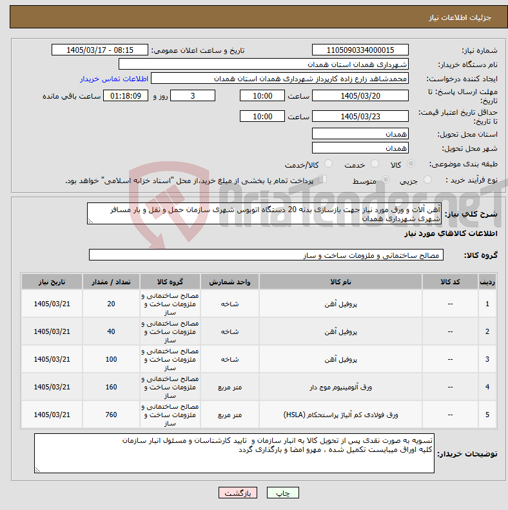Screen dimensions: 508x510
Task: Click the goods group field مصالح ساختمانی
Action: pyautogui.click(x=266, y=255)
